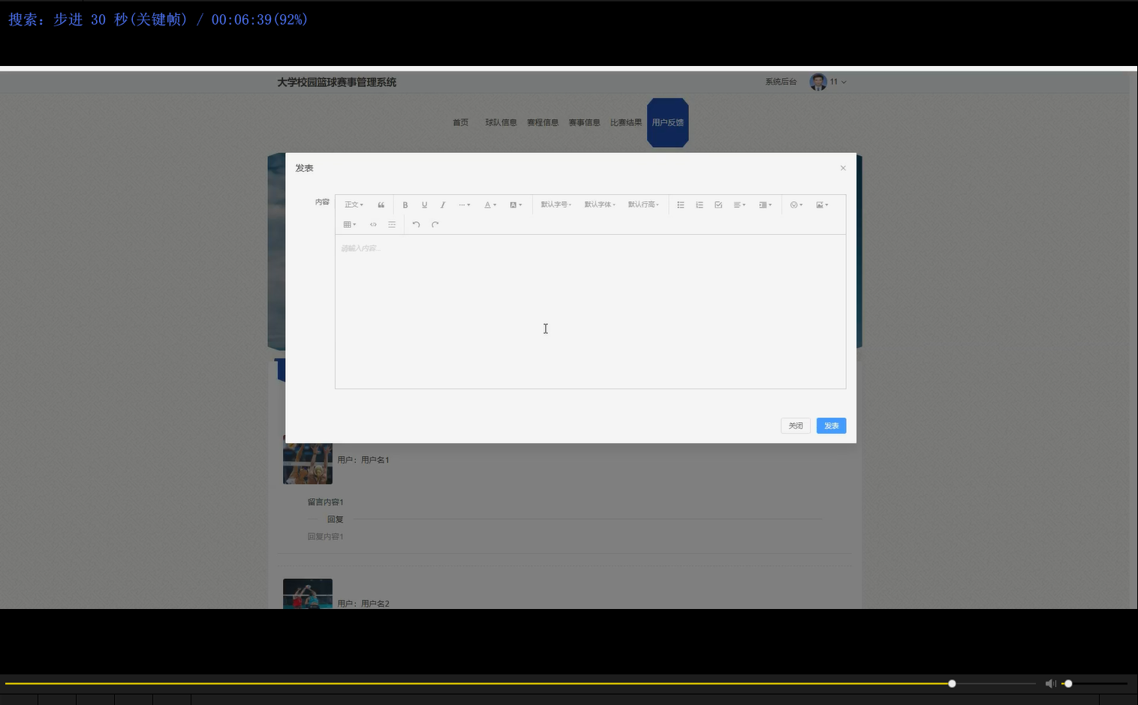Click the blue 发表 submit button

(832, 426)
